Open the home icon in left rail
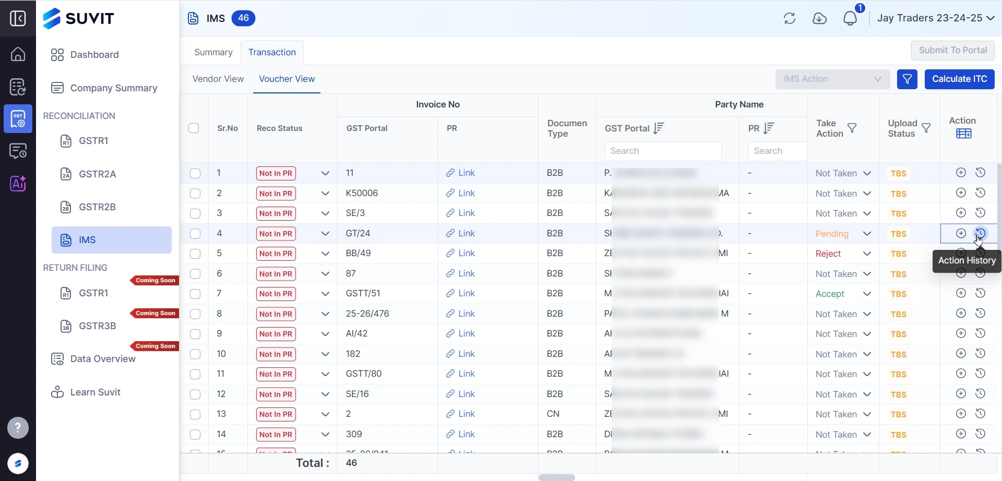The image size is (1002, 481). (18, 54)
